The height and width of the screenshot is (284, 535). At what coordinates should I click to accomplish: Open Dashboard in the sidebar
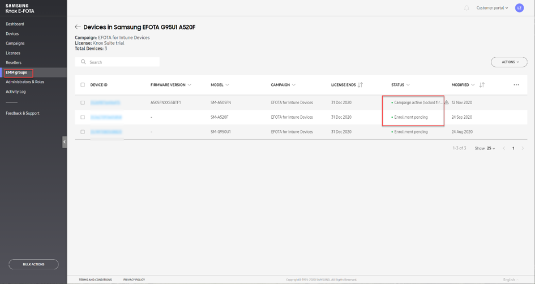click(x=15, y=24)
